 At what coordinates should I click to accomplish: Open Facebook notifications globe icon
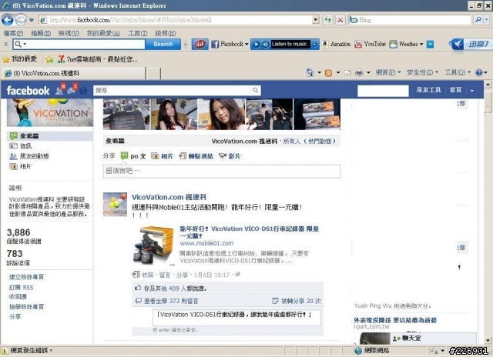point(83,91)
